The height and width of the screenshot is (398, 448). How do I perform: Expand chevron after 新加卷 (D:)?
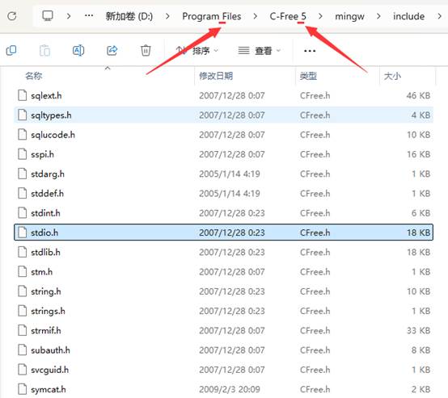point(167,16)
